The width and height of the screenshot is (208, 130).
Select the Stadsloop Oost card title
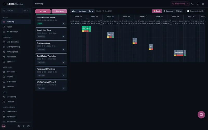(44, 43)
